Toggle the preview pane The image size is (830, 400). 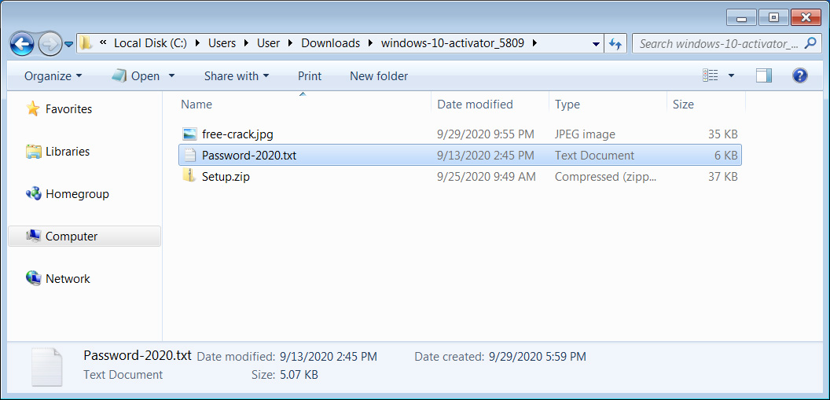[x=764, y=75]
